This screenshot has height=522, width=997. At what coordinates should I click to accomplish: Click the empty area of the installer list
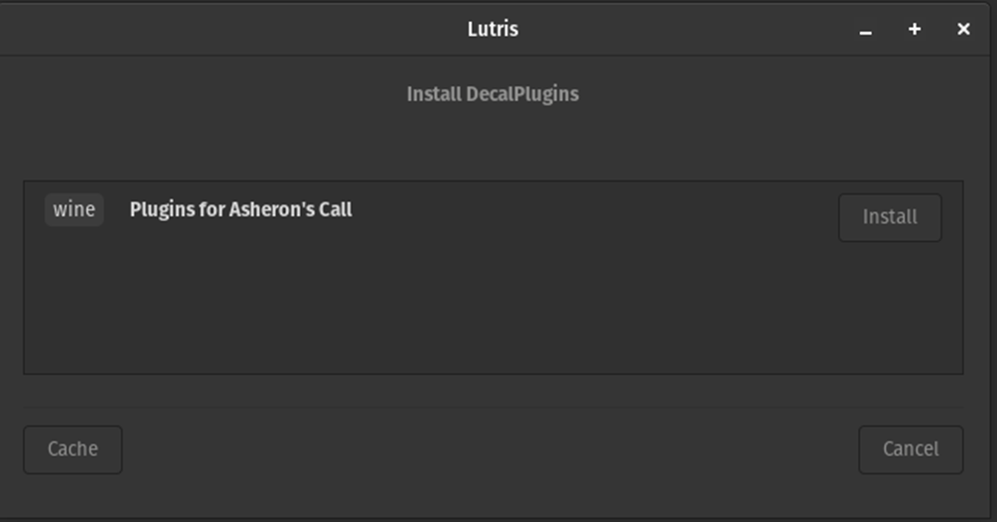pos(493,318)
